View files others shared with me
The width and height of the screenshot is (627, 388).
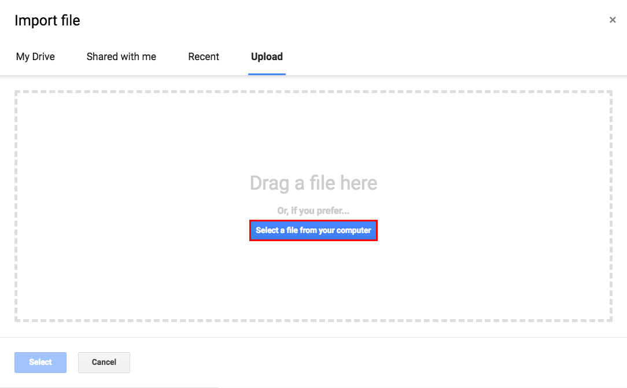pos(121,57)
